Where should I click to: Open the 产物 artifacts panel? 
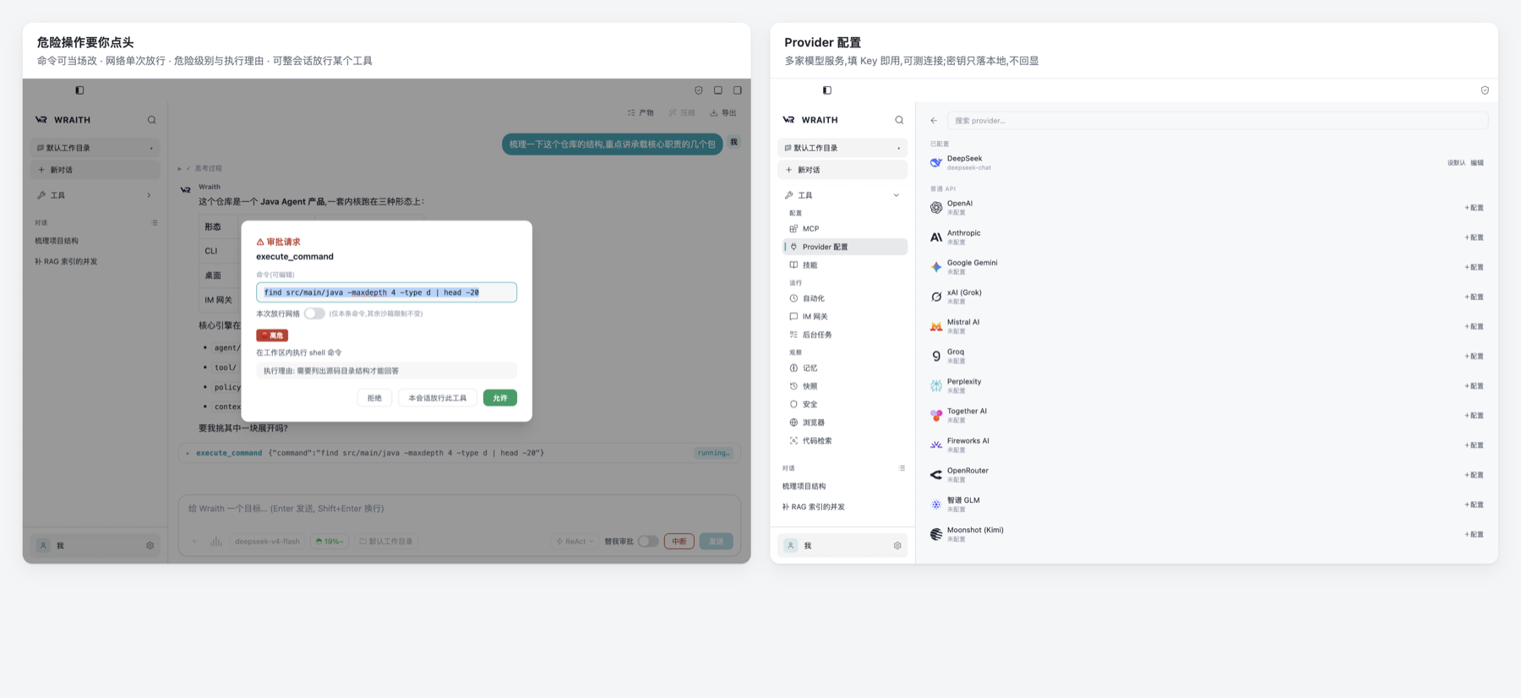[x=641, y=112]
